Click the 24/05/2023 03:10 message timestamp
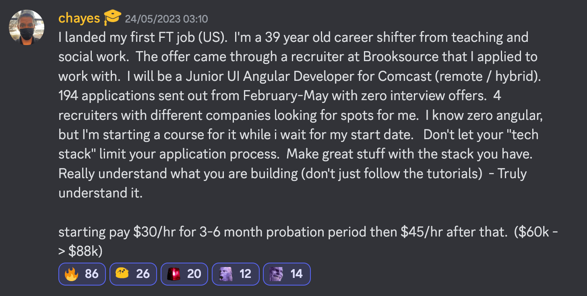The width and height of the screenshot is (587, 296). pyautogui.click(x=166, y=19)
